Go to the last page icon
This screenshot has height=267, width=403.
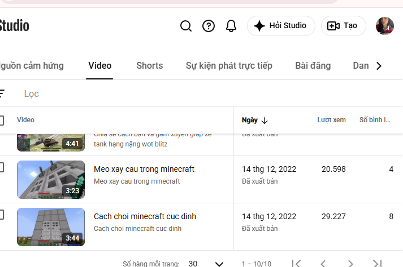[378, 264]
